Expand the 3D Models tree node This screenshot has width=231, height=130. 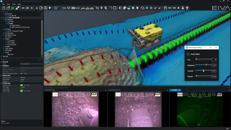pyautogui.click(x=4, y=50)
